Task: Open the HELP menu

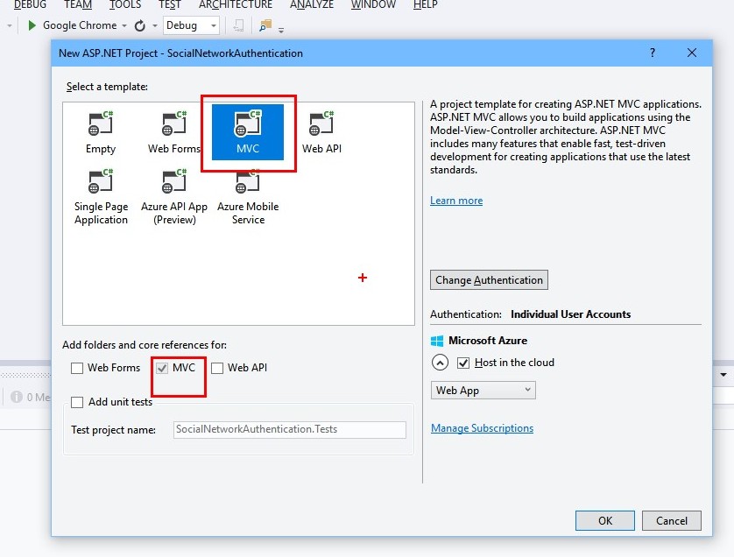Action: [425, 4]
